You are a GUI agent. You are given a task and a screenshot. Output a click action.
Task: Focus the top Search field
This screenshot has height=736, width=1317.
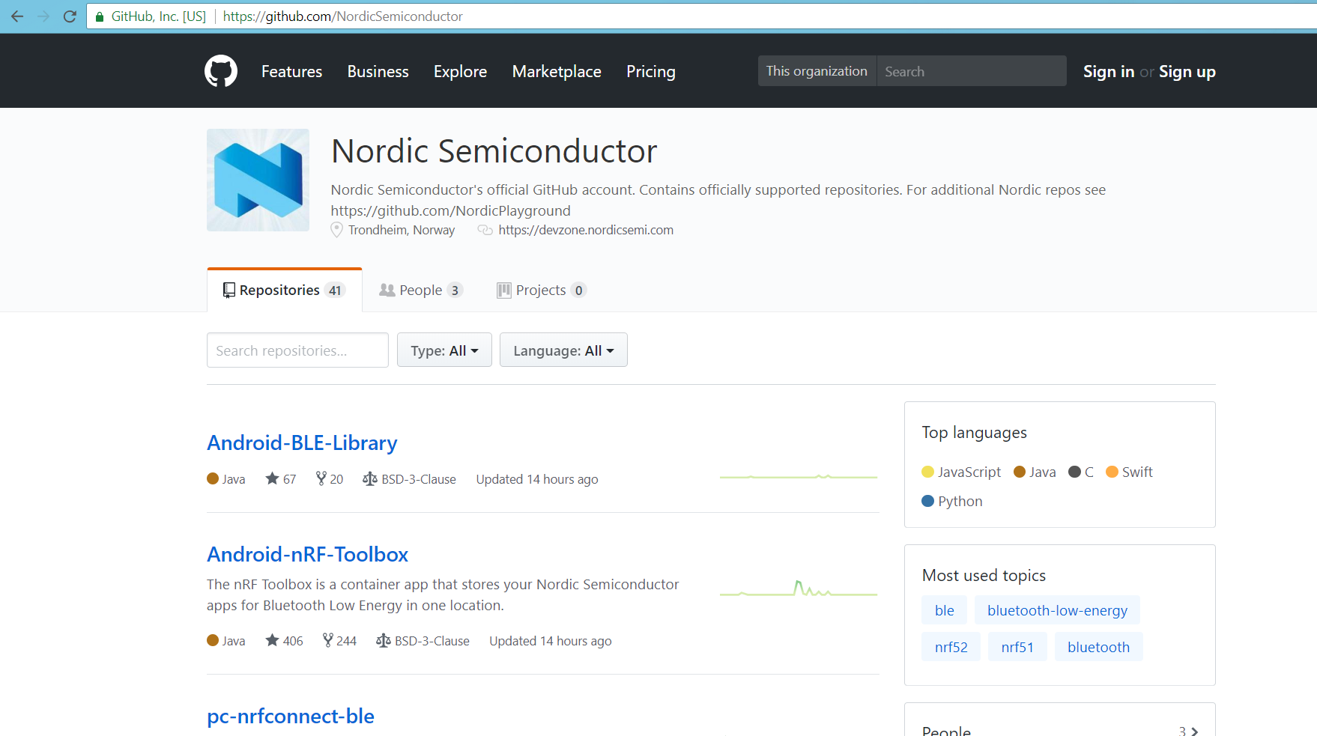tap(971, 71)
